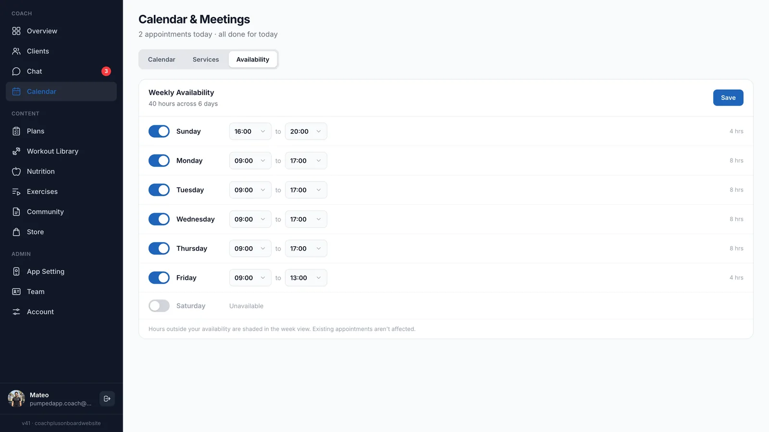This screenshot has width=769, height=432.
Task: Click the Saturday Unavailable label
Action: (x=246, y=306)
